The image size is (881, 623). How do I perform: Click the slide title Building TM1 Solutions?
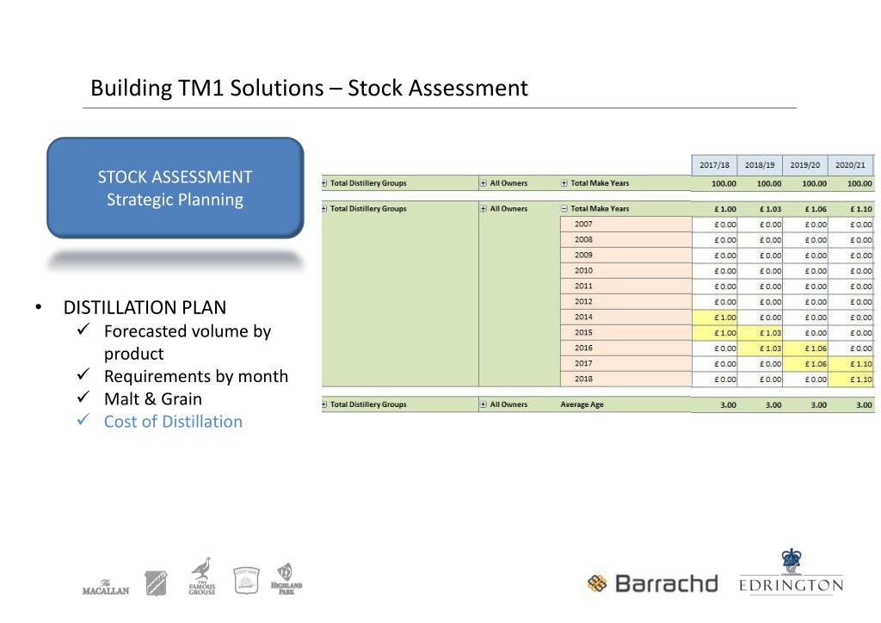309,88
